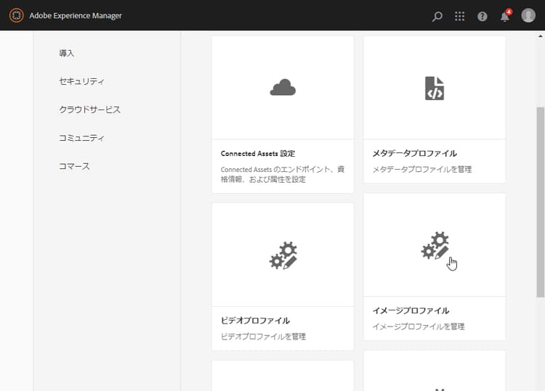Select コマース in the left navigation
The width and height of the screenshot is (545, 391).
point(74,166)
